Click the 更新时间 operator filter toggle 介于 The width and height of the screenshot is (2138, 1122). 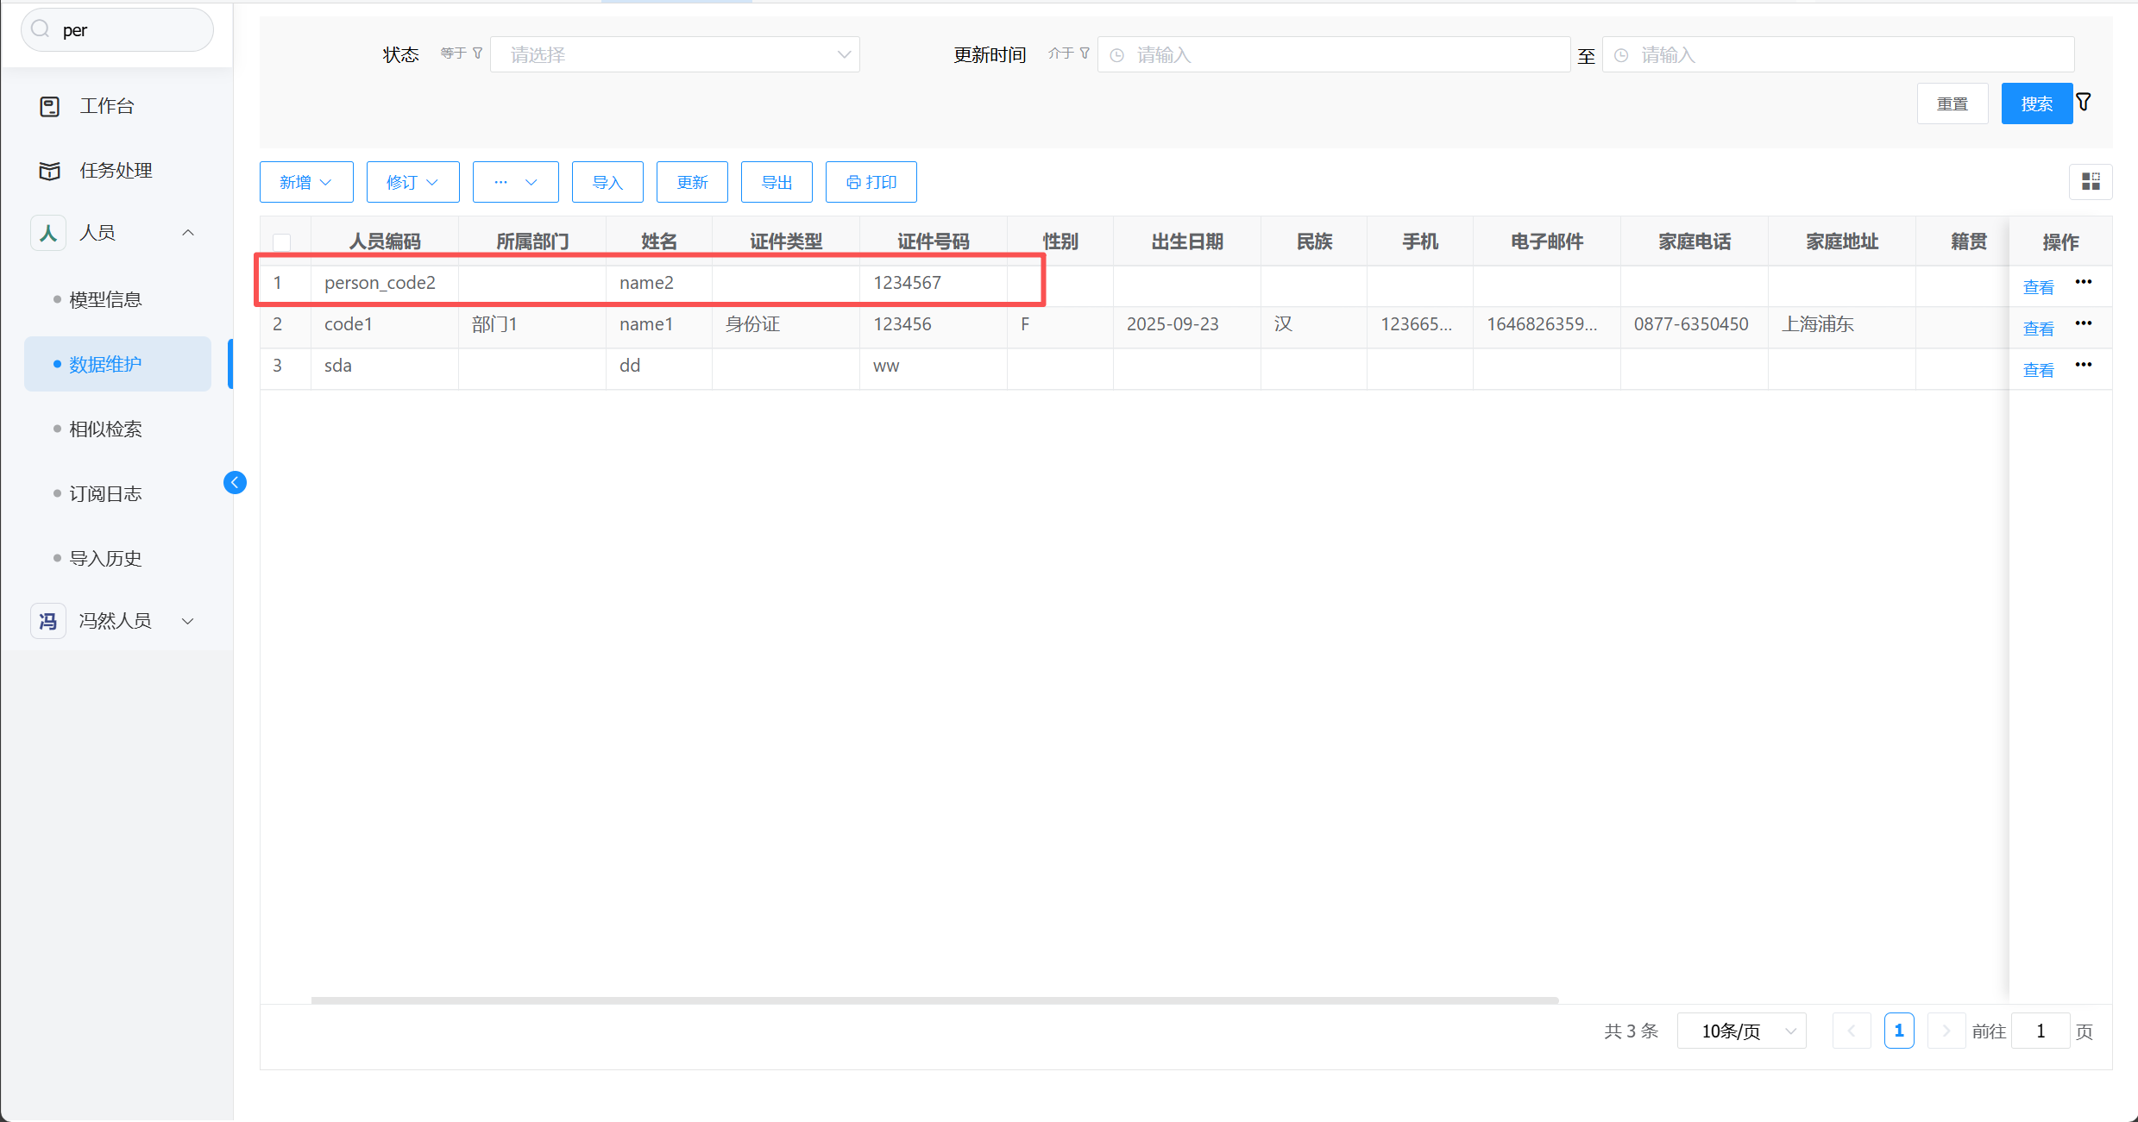coord(1068,53)
